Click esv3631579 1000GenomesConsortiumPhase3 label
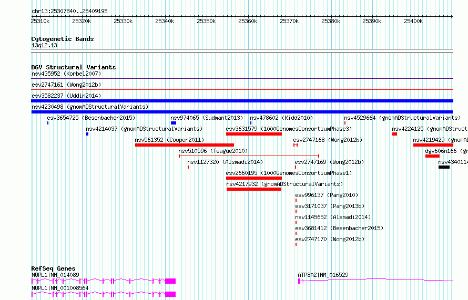468x300 pixels. coord(289,129)
